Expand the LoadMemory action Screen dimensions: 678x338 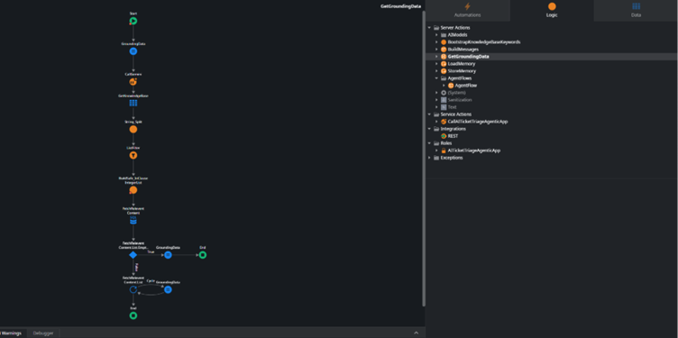tap(436, 63)
